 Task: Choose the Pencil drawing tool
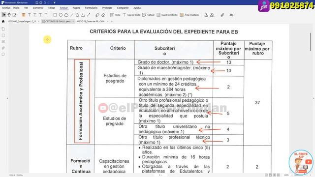97,15
